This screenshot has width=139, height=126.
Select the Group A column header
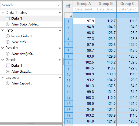pos(84,3)
